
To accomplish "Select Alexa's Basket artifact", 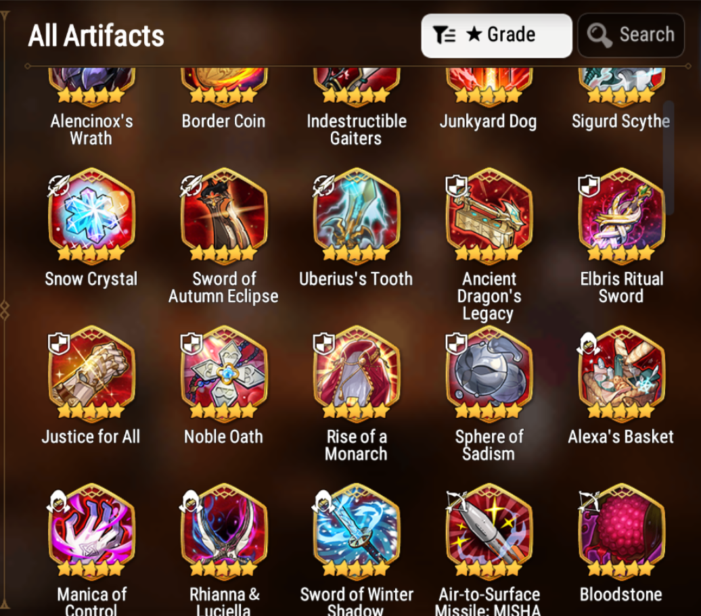I will (x=621, y=372).
